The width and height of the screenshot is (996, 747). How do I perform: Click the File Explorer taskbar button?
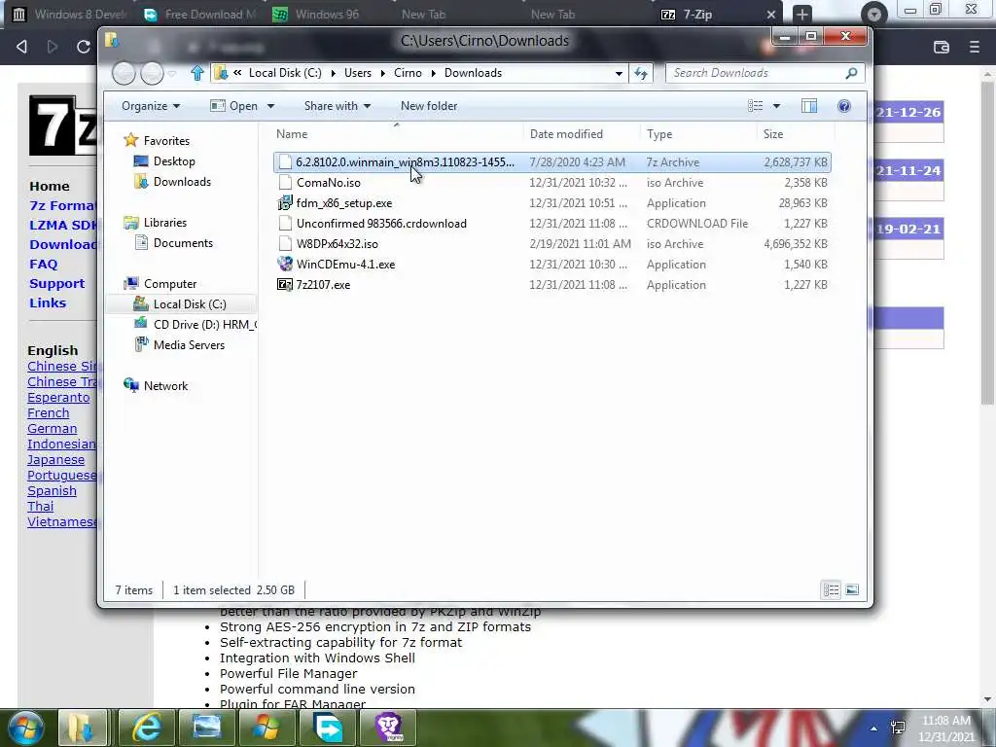click(x=82, y=728)
